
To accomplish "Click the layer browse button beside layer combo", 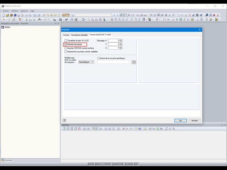I will pos(134,62).
